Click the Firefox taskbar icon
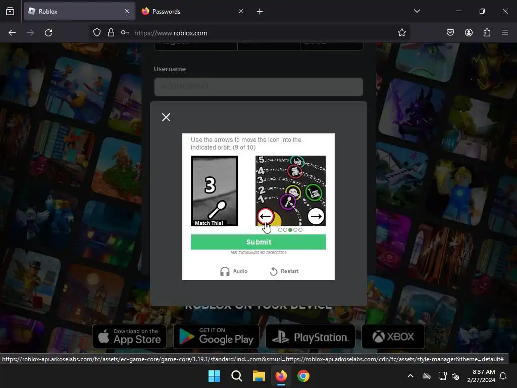This screenshot has height=388, width=517. pyautogui.click(x=281, y=376)
